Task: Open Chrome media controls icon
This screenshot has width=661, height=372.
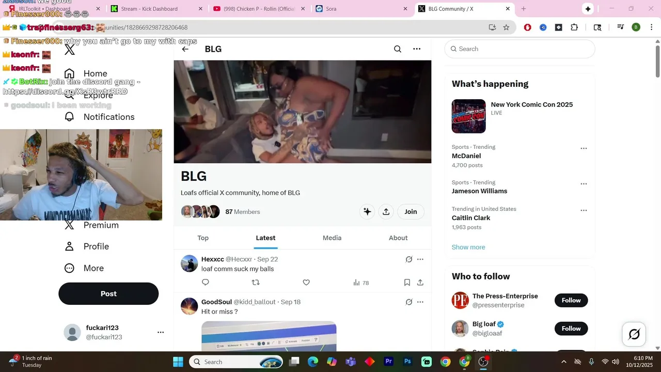Action: (x=621, y=27)
